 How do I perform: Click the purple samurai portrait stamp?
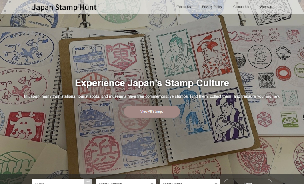(228, 115)
